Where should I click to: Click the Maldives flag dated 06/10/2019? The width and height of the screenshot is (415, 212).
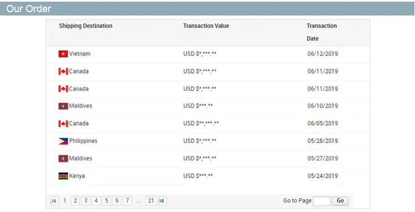pos(63,106)
